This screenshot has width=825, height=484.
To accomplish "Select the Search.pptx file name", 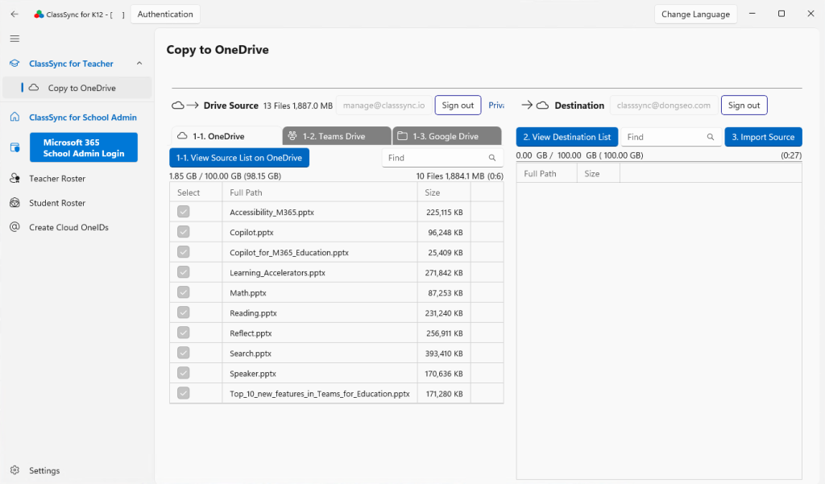I will (x=251, y=353).
